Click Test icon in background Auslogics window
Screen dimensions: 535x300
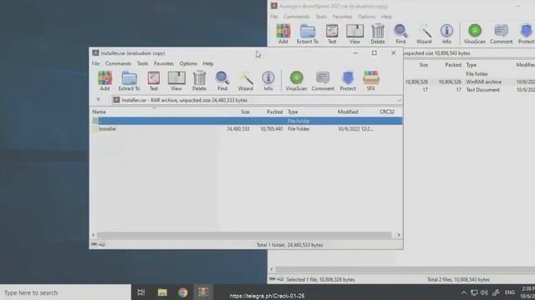coord(332,34)
